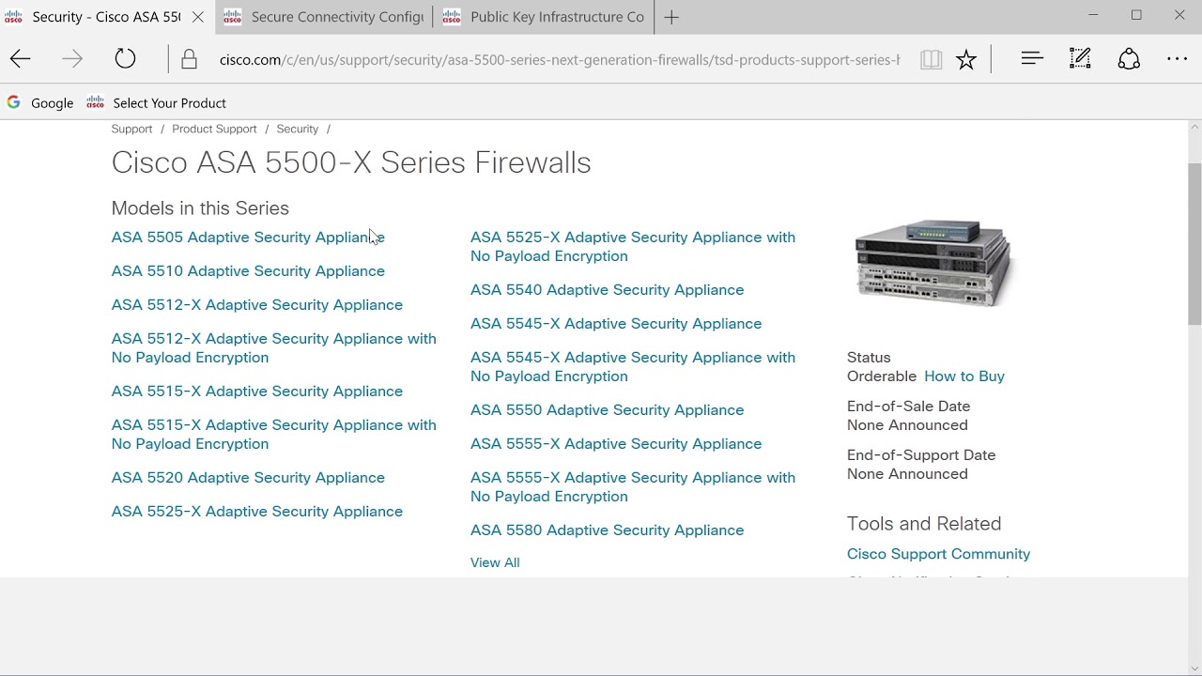Click the vertical scrollbar thumb
Viewport: 1202px width, 676px height.
[1194, 244]
